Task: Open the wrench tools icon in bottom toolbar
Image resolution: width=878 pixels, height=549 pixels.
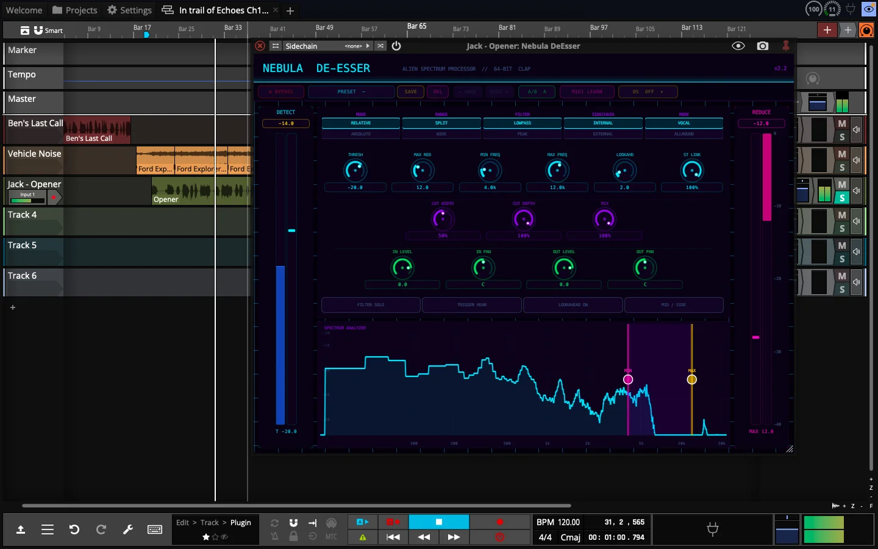Action: click(128, 529)
